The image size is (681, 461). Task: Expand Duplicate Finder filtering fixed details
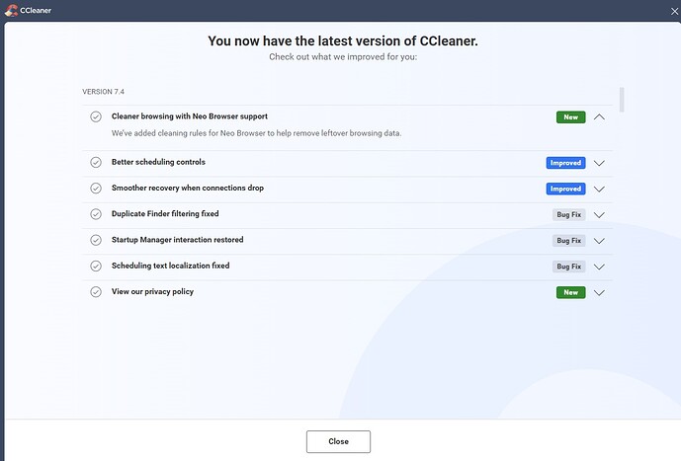599,215
